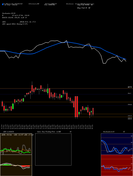This screenshot has width=133, height=176.
Task: Click the first red candlestick at chart start
Action: tap(2, 104)
